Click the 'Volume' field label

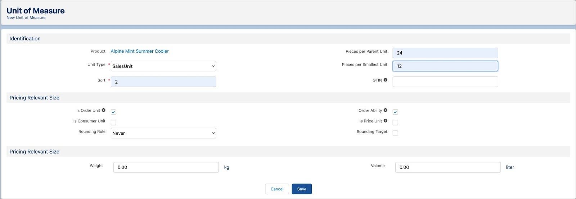tap(378, 166)
